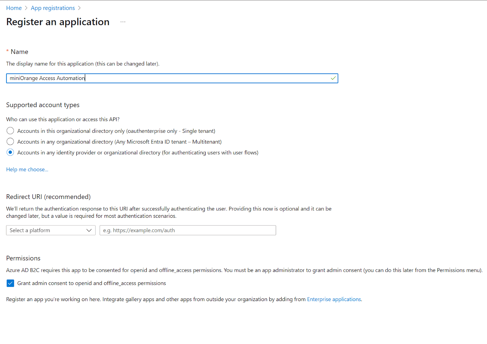This screenshot has height=344, width=487.
Task: Open App registrations breadcrumb link
Action: (53, 8)
